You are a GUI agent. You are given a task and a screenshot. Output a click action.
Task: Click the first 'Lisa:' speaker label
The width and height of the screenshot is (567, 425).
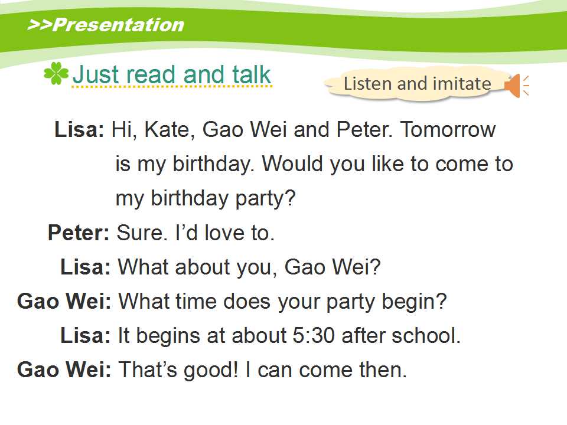point(79,129)
